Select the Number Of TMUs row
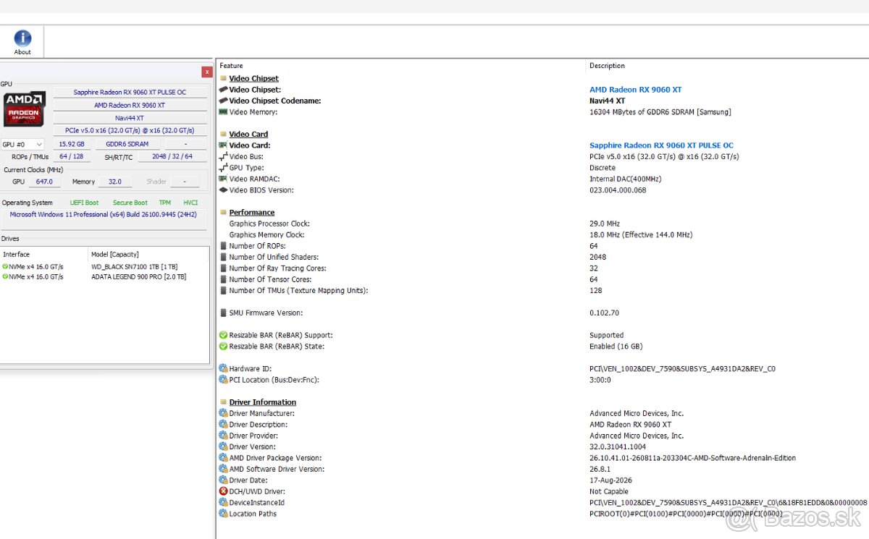Viewport: 869px width, 539px height. 543,290
